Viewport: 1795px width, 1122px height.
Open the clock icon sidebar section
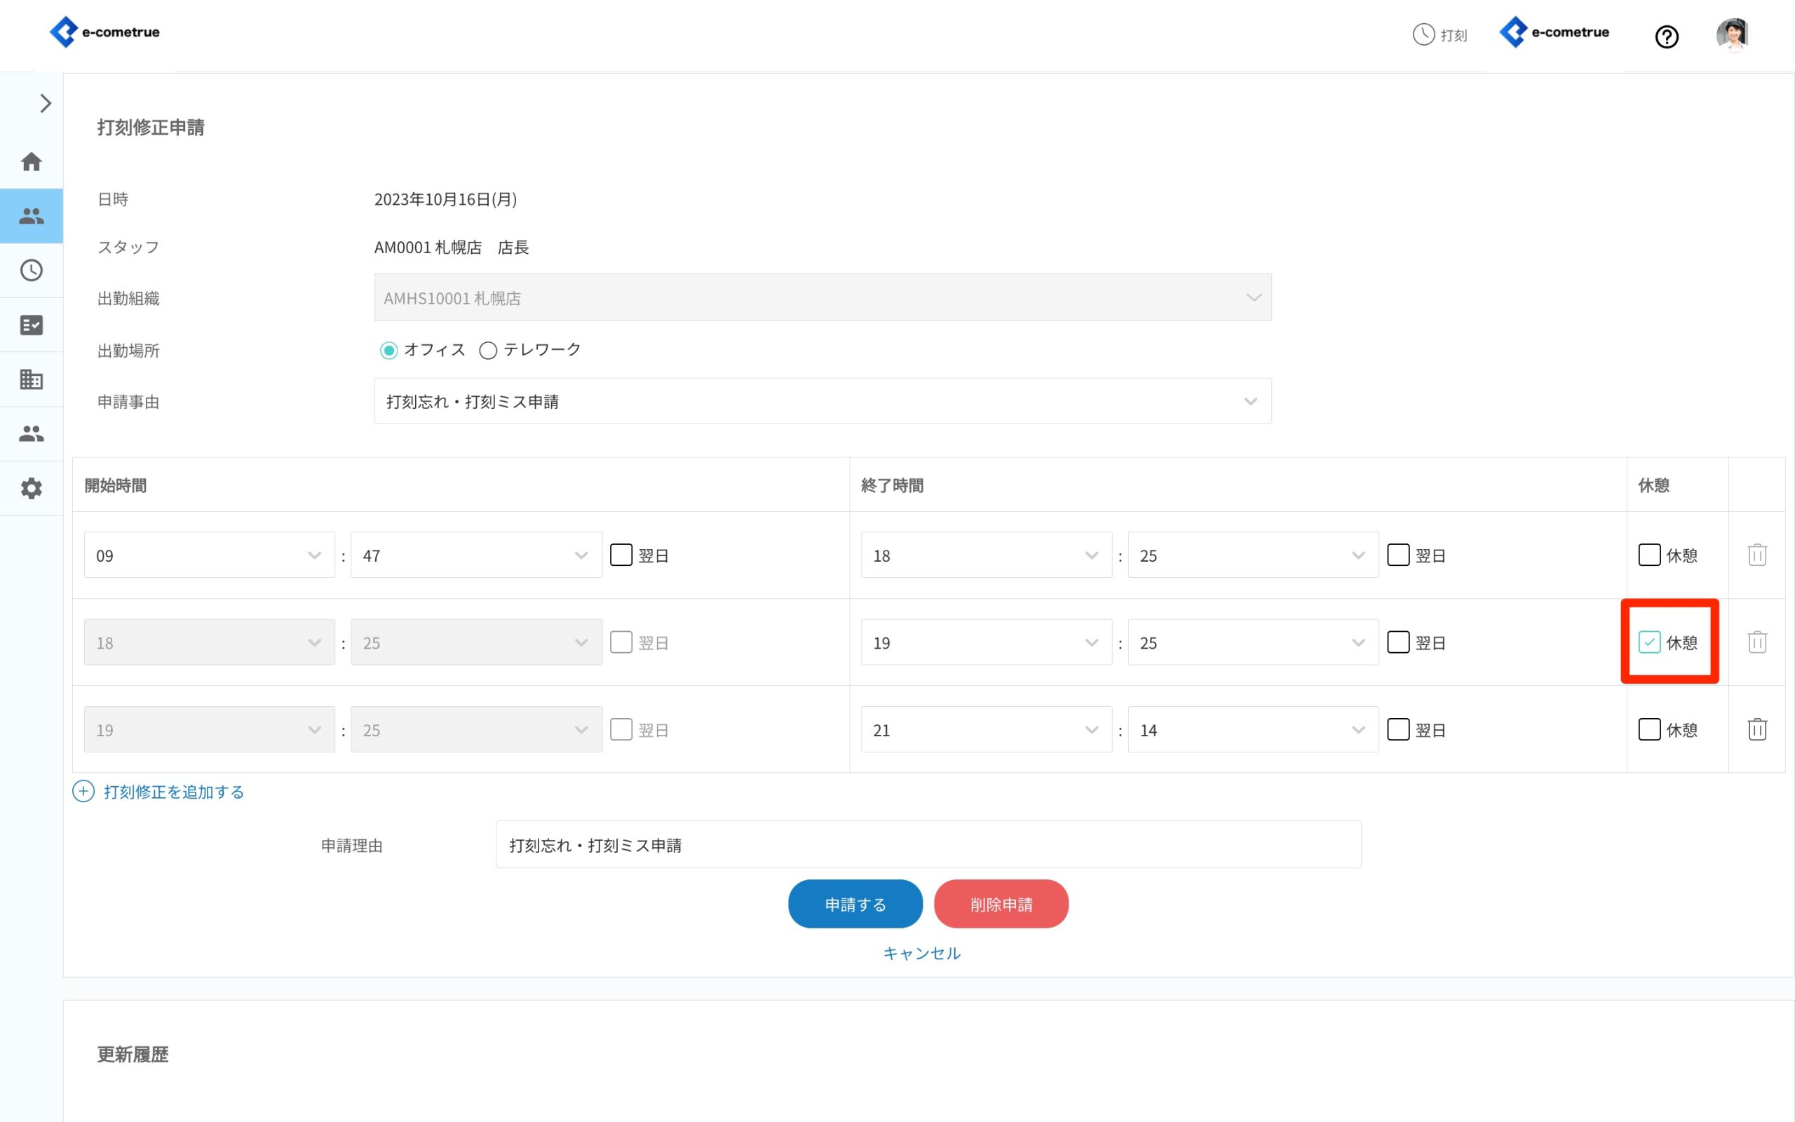point(31,270)
